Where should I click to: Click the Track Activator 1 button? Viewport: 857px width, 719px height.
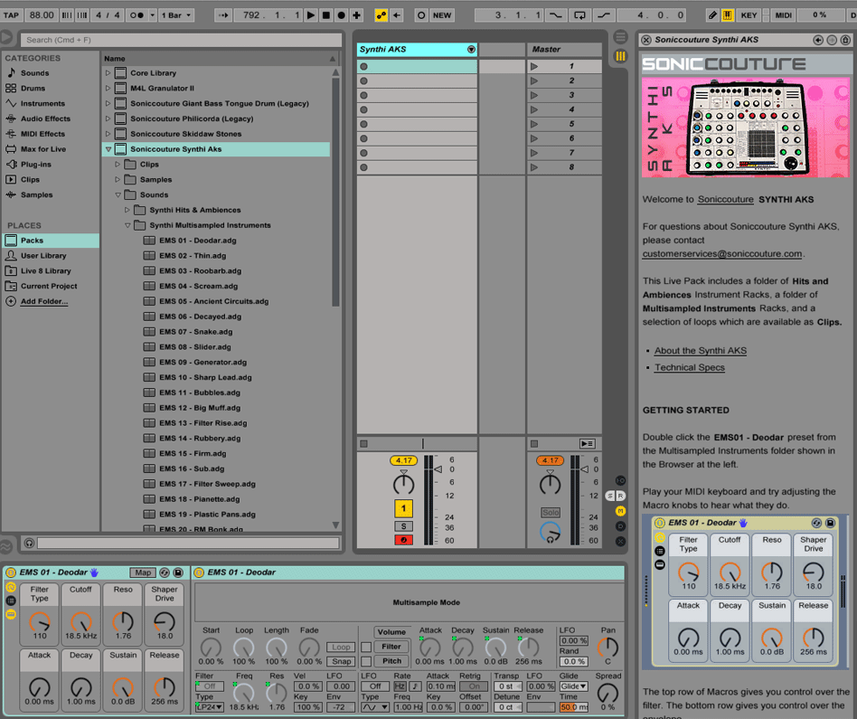403,508
